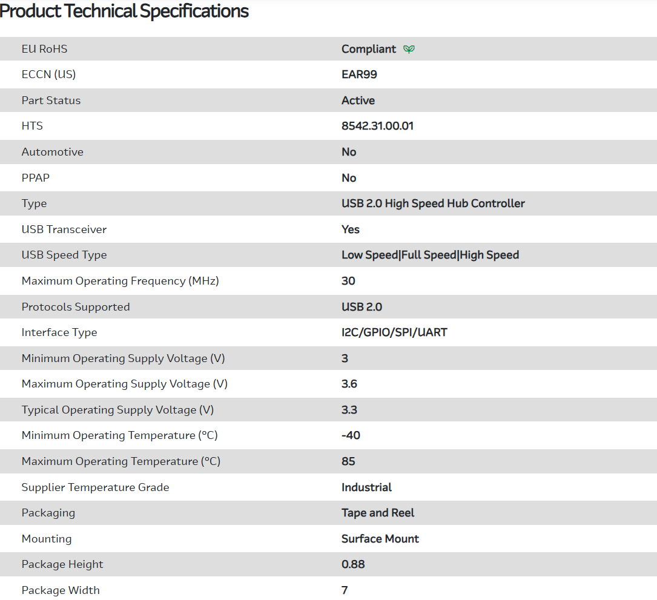
Task: Click the Low Speed|Full Speed|High Speed value
Action: tap(430, 255)
